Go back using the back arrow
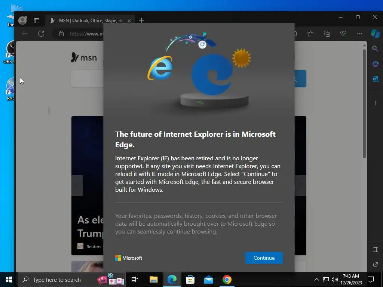This screenshot has width=383, height=287. click(x=25, y=34)
